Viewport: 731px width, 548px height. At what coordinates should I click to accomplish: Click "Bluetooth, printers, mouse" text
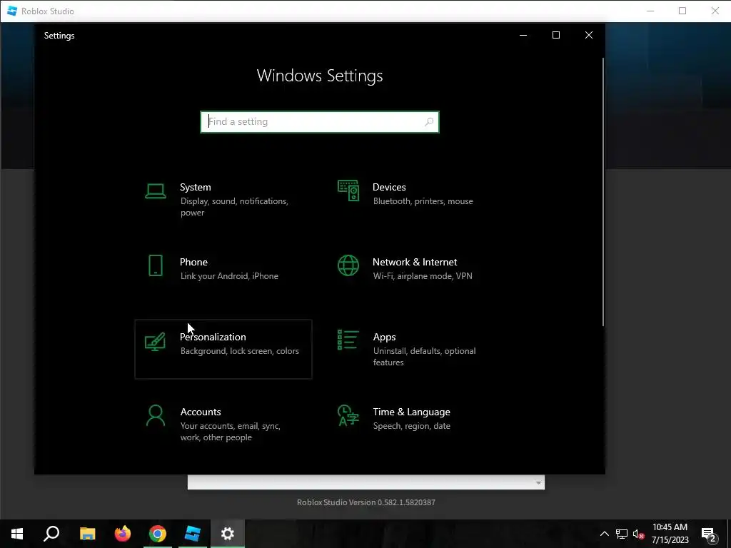[x=423, y=201]
